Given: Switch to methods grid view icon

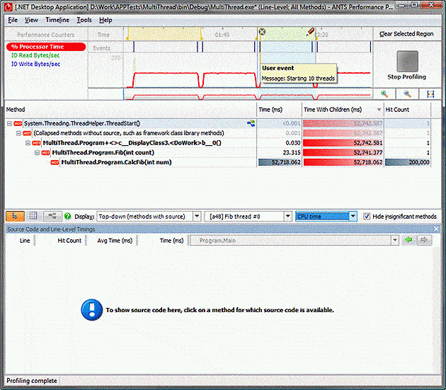Looking at the screenshot, I should (x=33, y=217).
